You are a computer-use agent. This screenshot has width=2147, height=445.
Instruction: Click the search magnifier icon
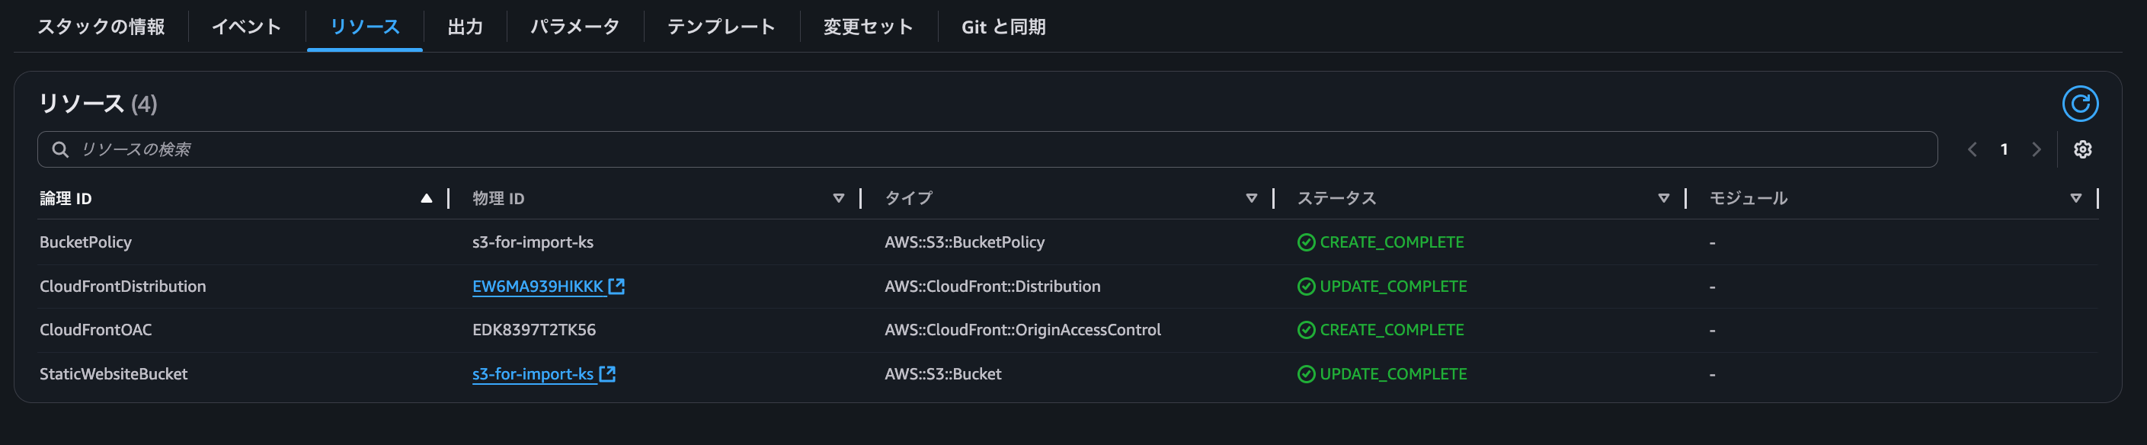[60, 149]
